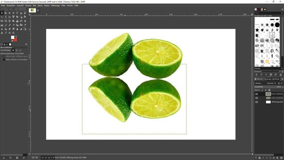This screenshot has width=284, height=160.
Task: Select the Move tool in the toolbox
Action: pyautogui.click(x=2, y=13)
